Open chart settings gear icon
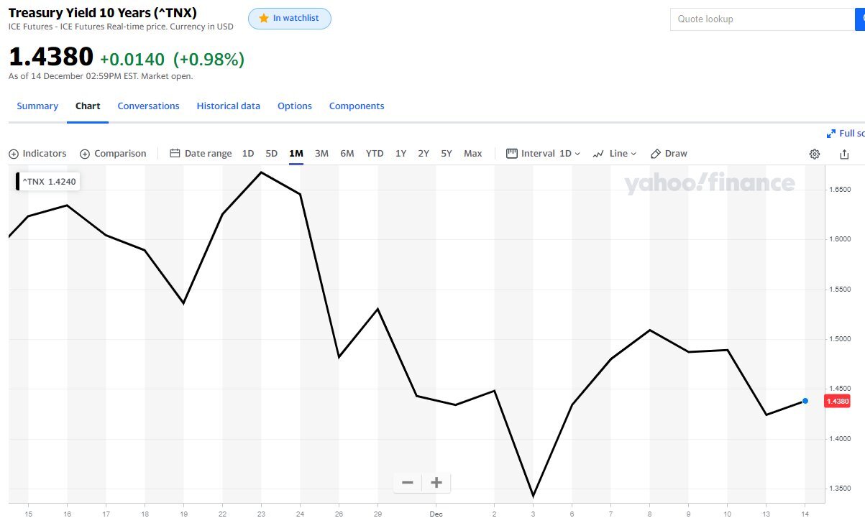The width and height of the screenshot is (865, 523). 815,154
